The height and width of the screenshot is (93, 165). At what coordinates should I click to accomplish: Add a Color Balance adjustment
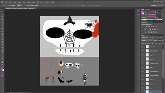(x=147, y=29)
